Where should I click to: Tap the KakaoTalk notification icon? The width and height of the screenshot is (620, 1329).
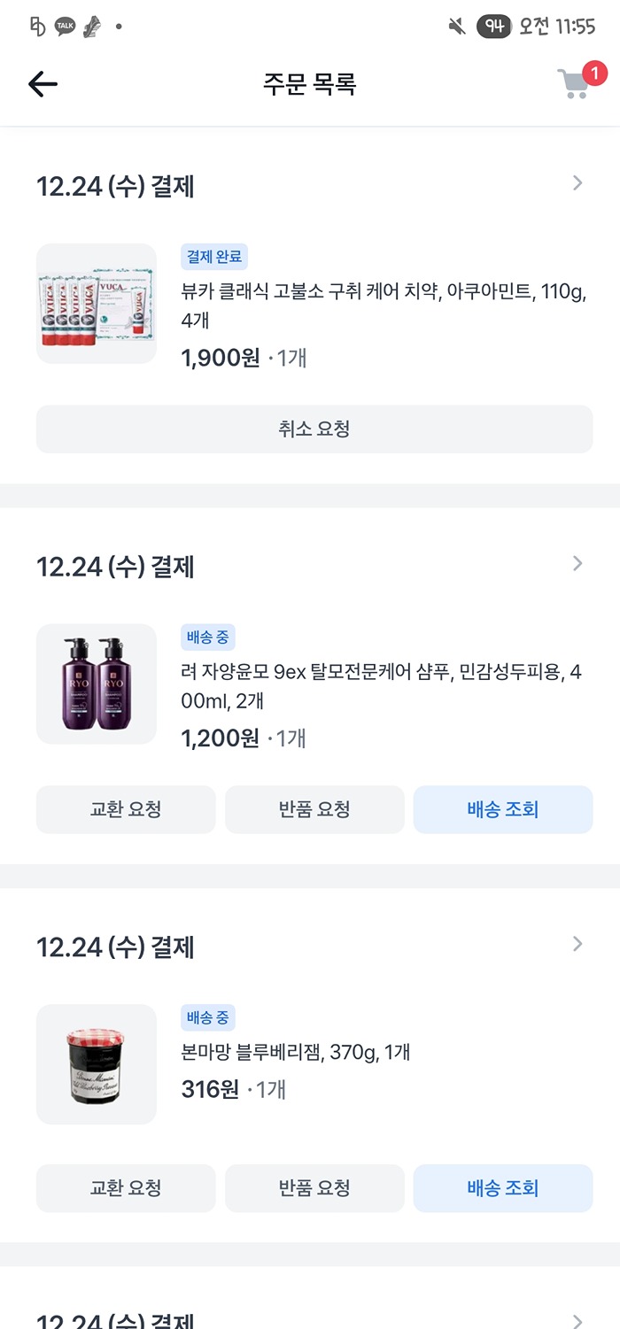coord(65,27)
